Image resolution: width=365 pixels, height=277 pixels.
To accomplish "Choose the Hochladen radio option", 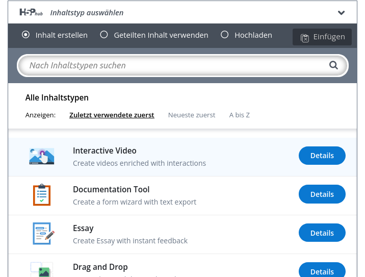I will click(224, 35).
